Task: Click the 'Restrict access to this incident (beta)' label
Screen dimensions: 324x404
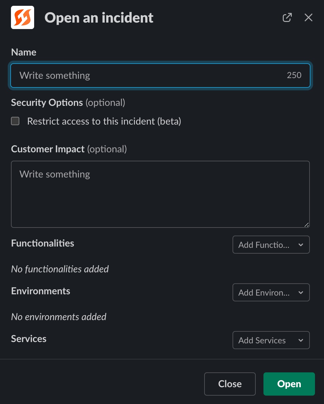Action: [104, 121]
